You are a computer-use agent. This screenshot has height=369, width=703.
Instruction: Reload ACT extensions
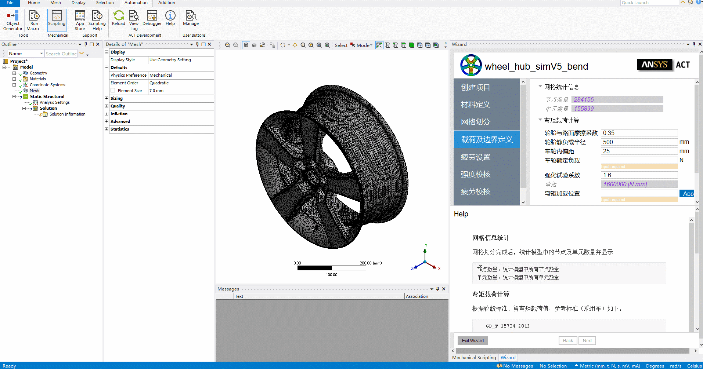pos(118,18)
